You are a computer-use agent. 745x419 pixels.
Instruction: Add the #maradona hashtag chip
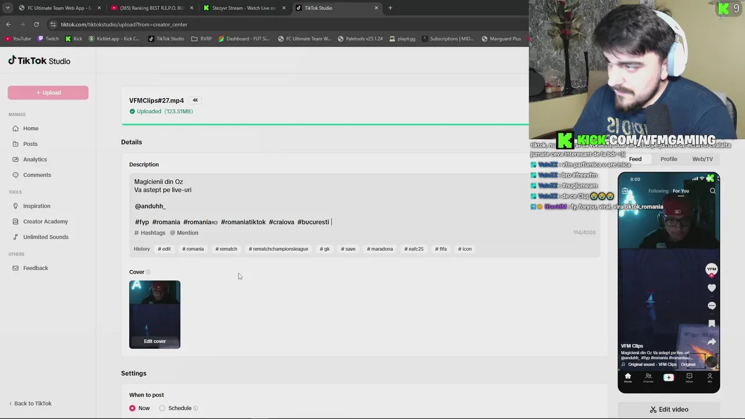click(379, 249)
